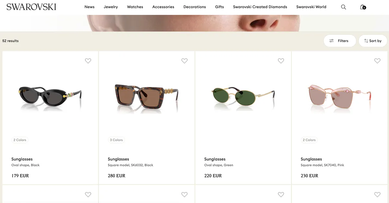This screenshot has height=203, width=389.
Task: Open the search magnifier icon
Action: click(343, 7)
